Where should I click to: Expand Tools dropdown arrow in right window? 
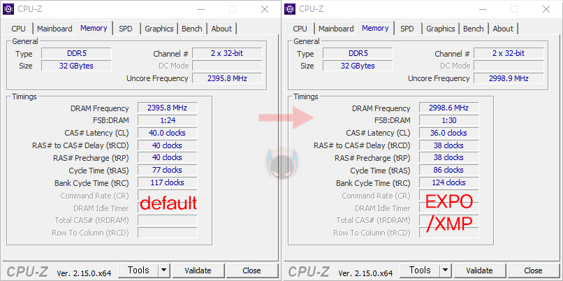point(446,271)
